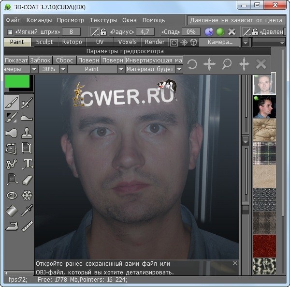Select the Eyedropper color picker tool
The width and height of the screenshot is (290, 287).
click(x=27, y=211)
